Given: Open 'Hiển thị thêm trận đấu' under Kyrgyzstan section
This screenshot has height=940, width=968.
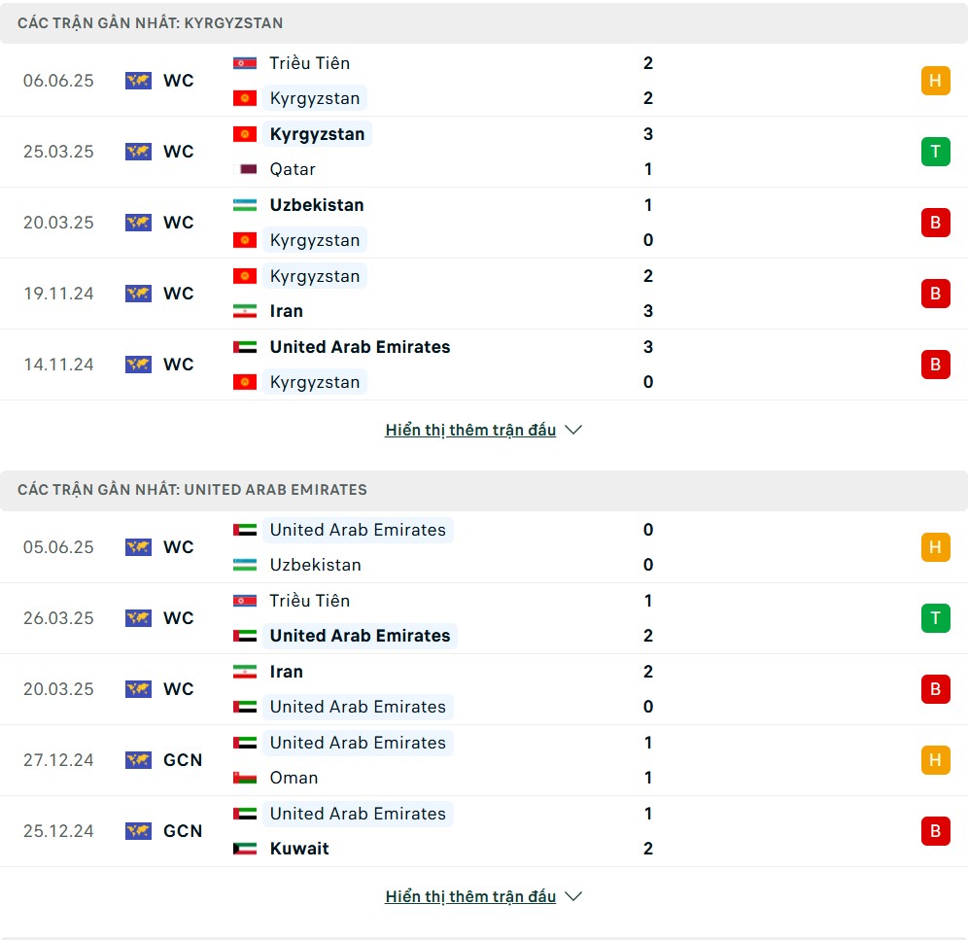Looking at the screenshot, I should (x=470, y=430).
